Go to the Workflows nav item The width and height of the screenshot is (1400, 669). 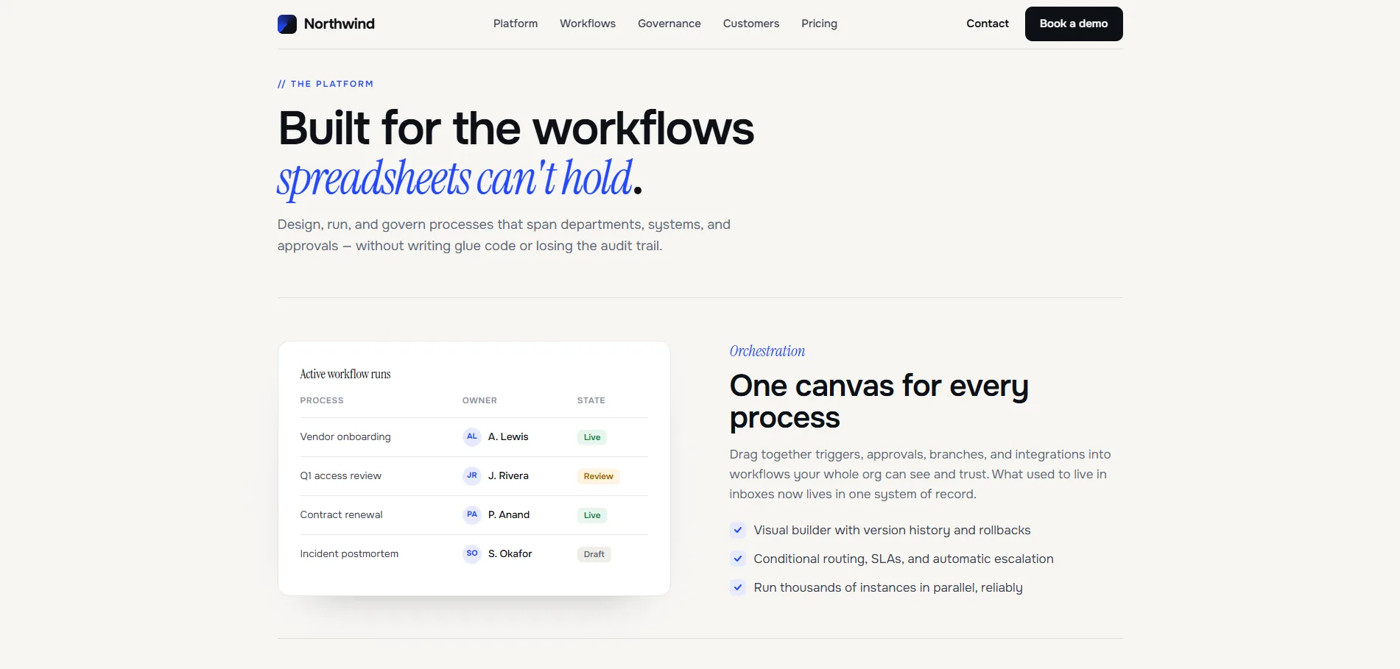[588, 24]
